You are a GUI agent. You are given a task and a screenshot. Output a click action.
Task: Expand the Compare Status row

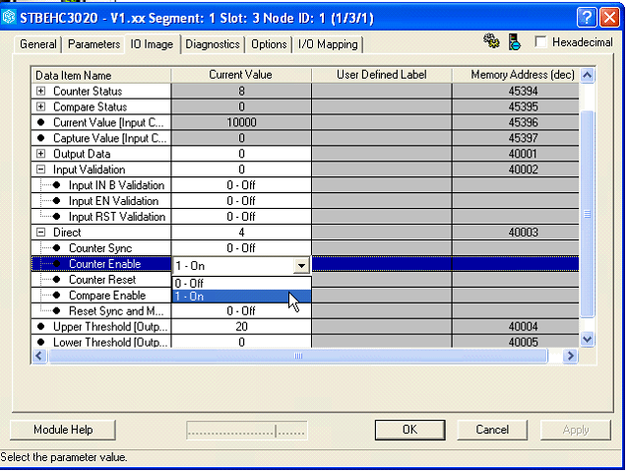click(x=40, y=106)
